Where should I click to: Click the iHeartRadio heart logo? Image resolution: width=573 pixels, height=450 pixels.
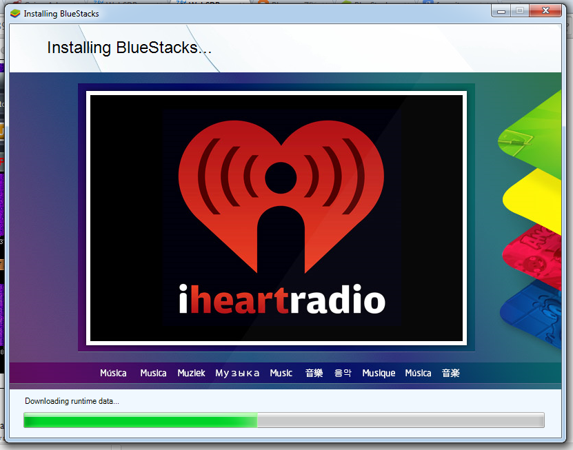281,196
